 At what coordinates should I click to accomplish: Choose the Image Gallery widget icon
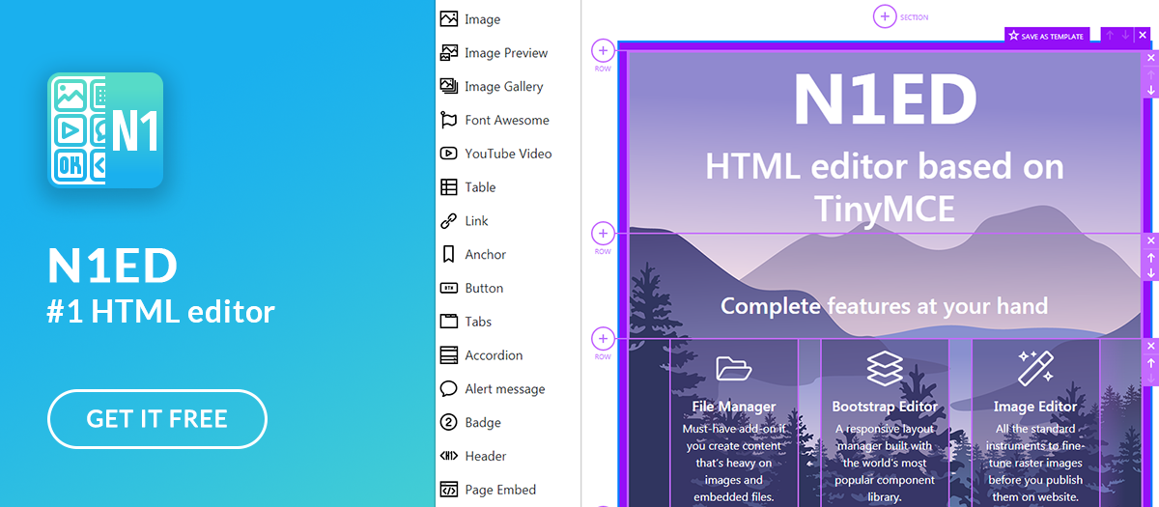[448, 86]
